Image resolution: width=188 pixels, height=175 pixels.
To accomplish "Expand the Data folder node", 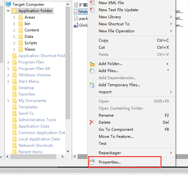I will (14, 37).
